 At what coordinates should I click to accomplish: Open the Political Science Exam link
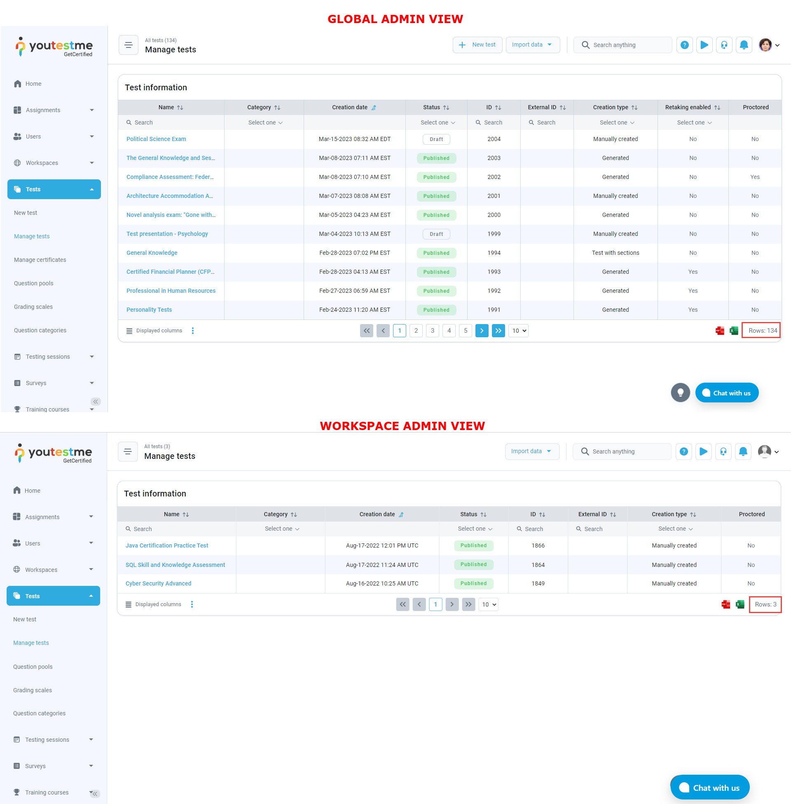[156, 139]
